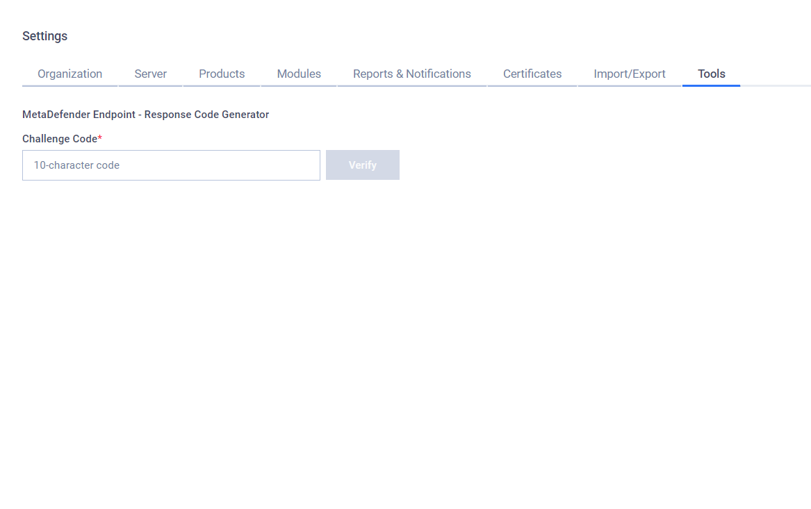Open the Certificates tab
The image size is (811, 509).
[532, 74]
